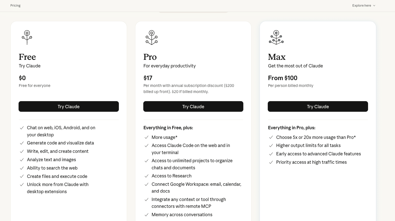395x221 pixels.
Task: Click checkmark next to Higher output limits
Action: click(271, 146)
